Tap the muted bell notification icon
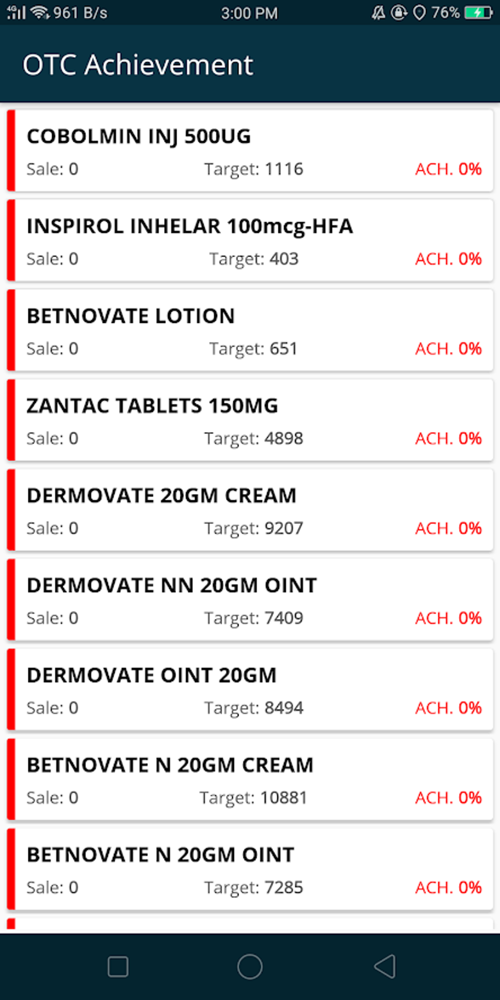 point(378,13)
